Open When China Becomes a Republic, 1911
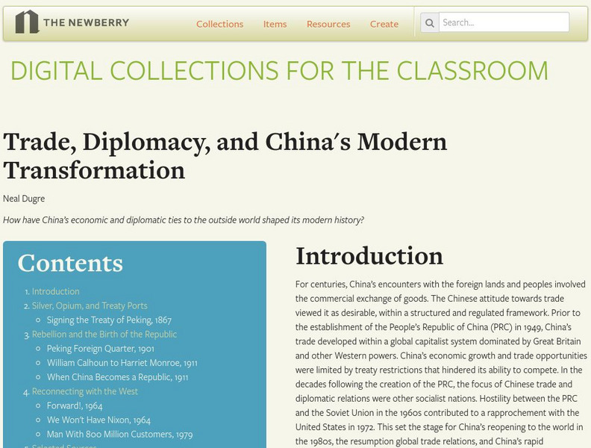 pyautogui.click(x=117, y=378)
